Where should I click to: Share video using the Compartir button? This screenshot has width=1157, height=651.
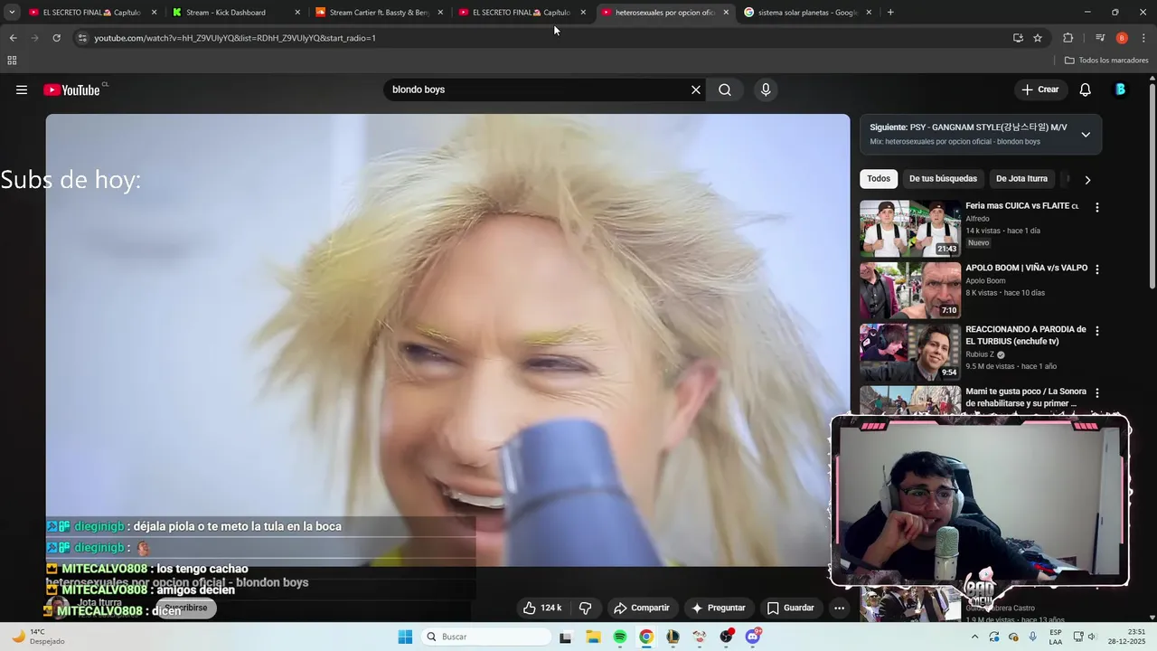(641, 608)
